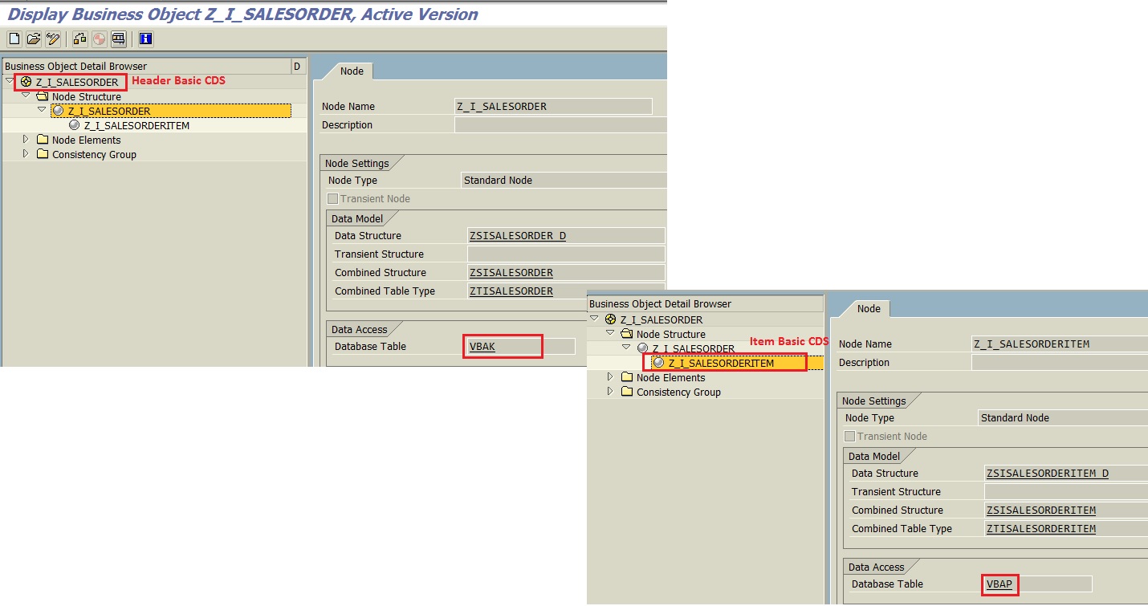The image size is (1148, 606).
Task: Click the node sphere icon beside Z_I_SALESORDERITEM
Action: 74,125
